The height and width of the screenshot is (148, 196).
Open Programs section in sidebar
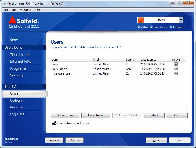[18, 68]
